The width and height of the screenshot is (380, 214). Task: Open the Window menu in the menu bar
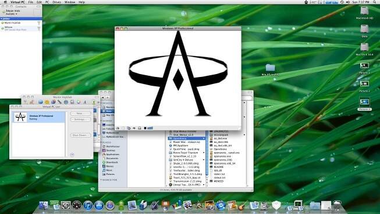pyautogui.click(x=70, y=2)
